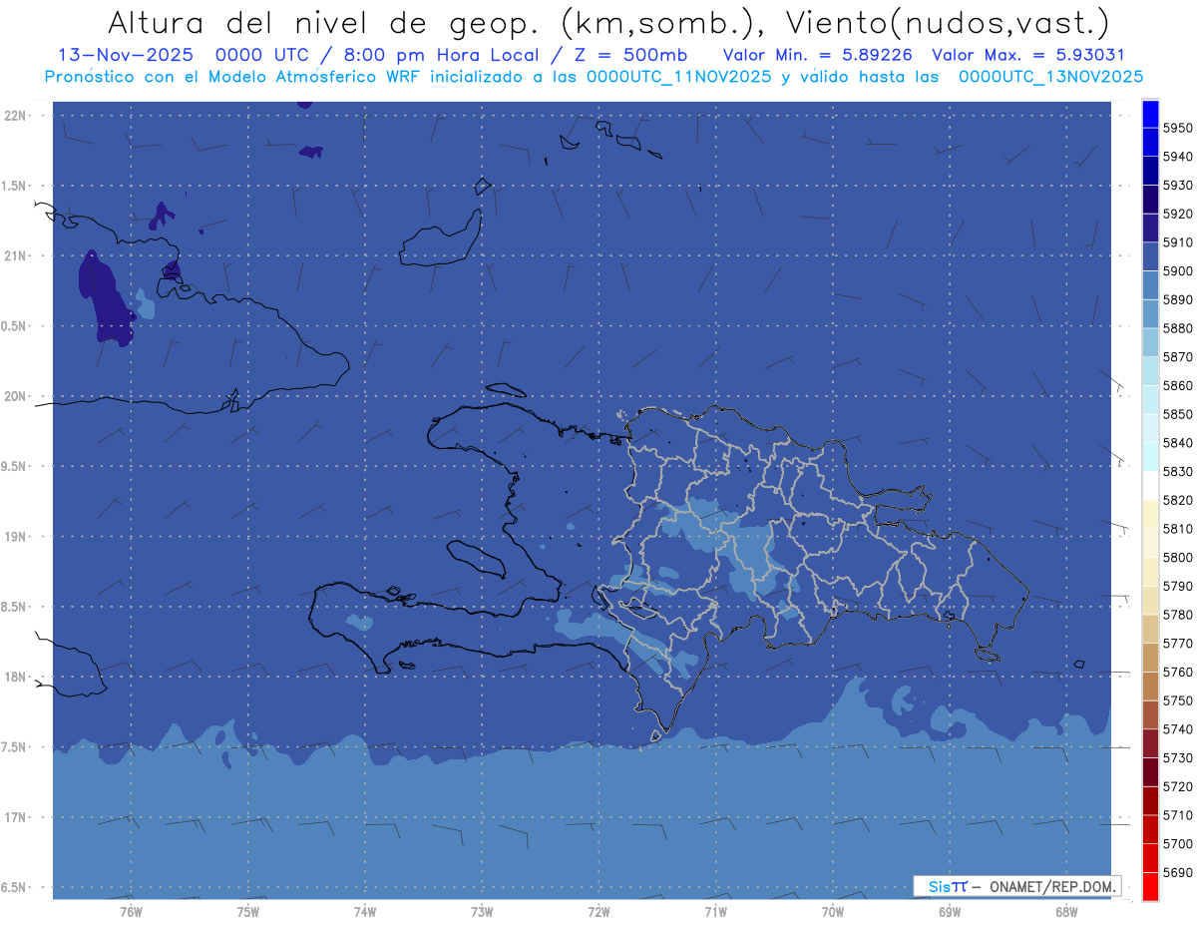Image resolution: width=1197 pixels, height=925 pixels.
Task: Click the 8.5N latitude axis label
Action: click(x=16, y=608)
